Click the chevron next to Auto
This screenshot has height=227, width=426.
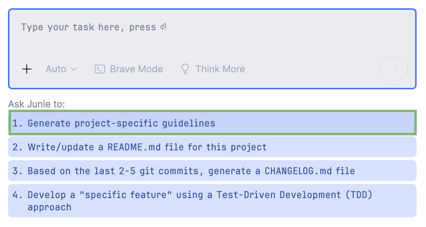pyautogui.click(x=75, y=69)
